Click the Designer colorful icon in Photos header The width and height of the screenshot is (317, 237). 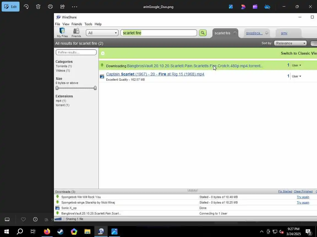click(243, 7)
